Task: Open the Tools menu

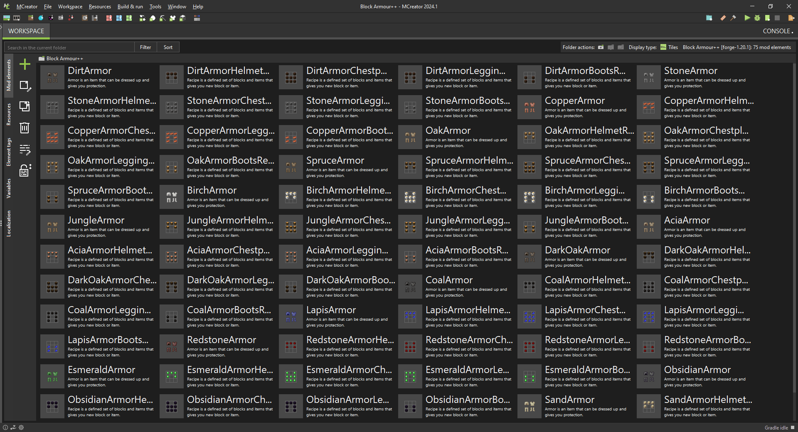Action: tap(155, 7)
